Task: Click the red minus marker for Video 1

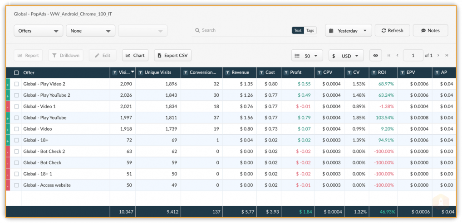Action: point(8,106)
